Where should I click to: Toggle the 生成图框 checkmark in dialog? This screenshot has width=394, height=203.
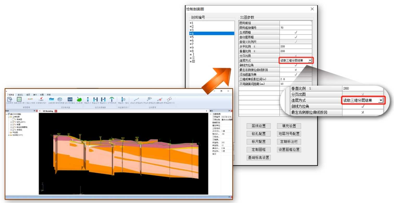point(296,32)
